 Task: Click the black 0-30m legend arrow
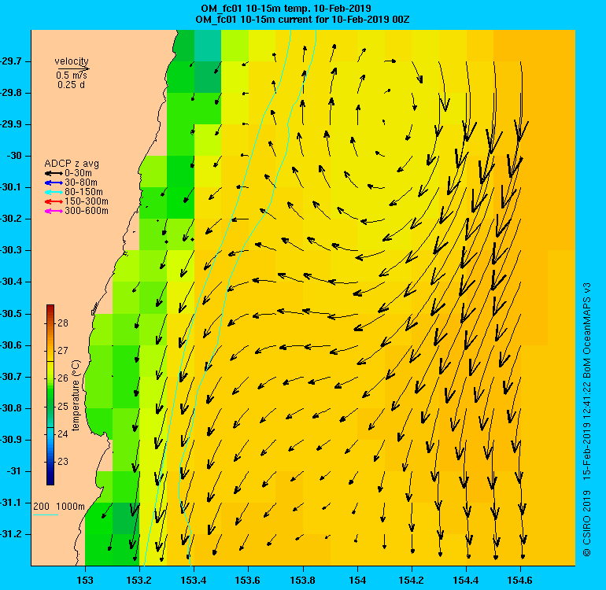54,174
